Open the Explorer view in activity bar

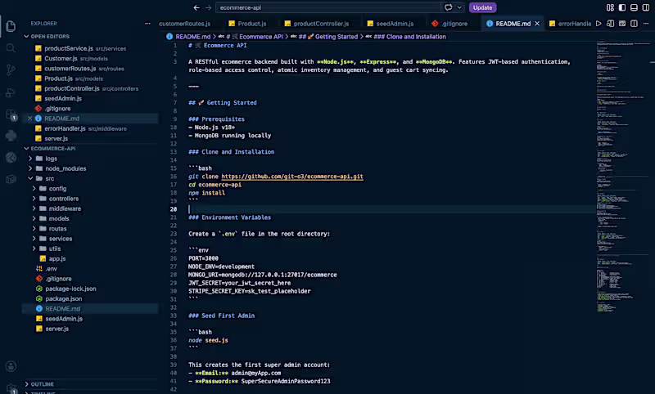[x=11, y=26]
